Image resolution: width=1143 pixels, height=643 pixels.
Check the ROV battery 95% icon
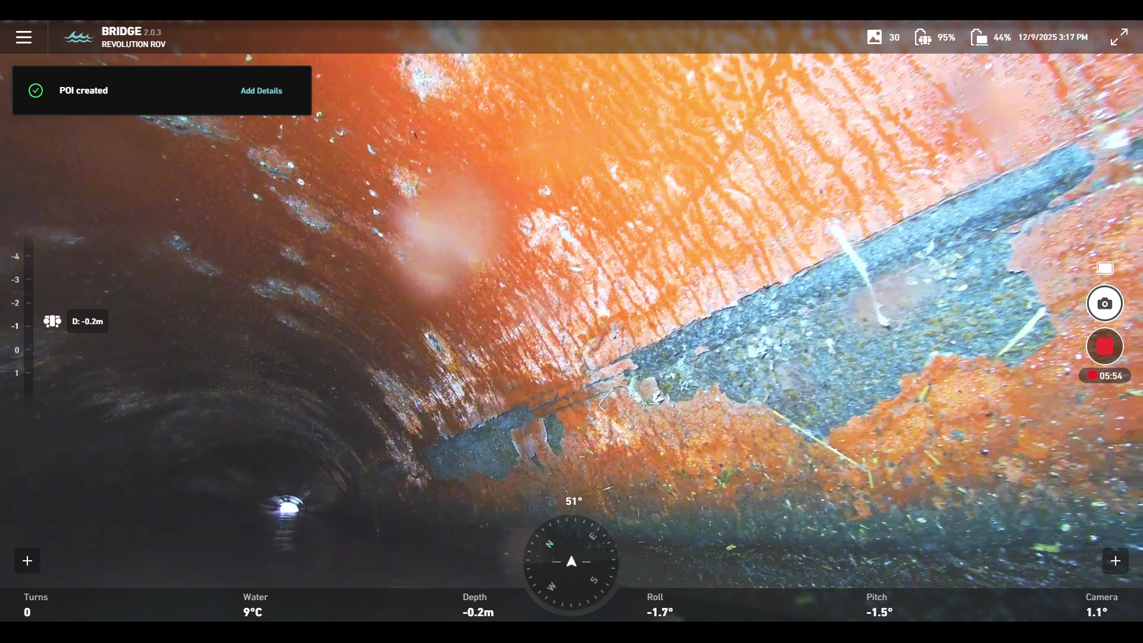pyautogui.click(x=923, y=37)
